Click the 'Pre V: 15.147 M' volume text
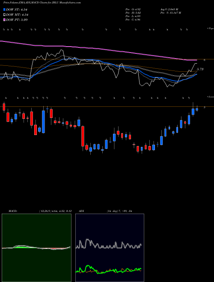Screen dimensions: 214x282 tap(171, 13)
